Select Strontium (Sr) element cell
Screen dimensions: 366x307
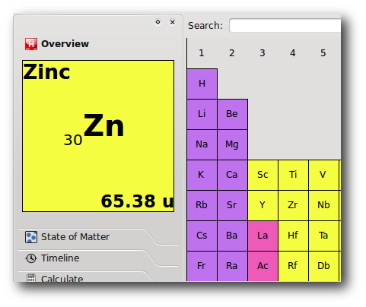(232, 205)
